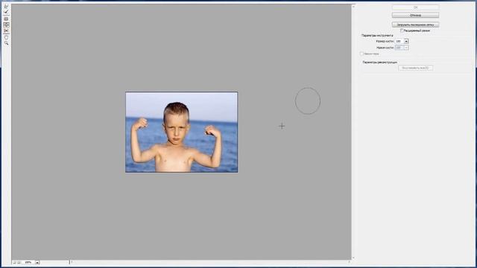Click the vertical scrollbar up arrow
This screenshot has width=477, height=268.
(353, 7)
